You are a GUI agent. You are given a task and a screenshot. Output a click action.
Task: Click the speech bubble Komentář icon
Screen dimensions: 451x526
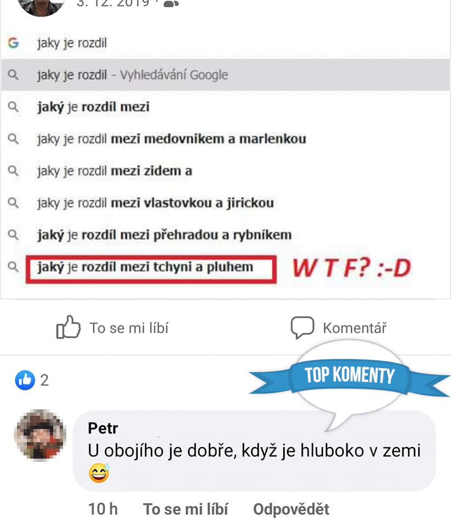(x=302, y=328)
